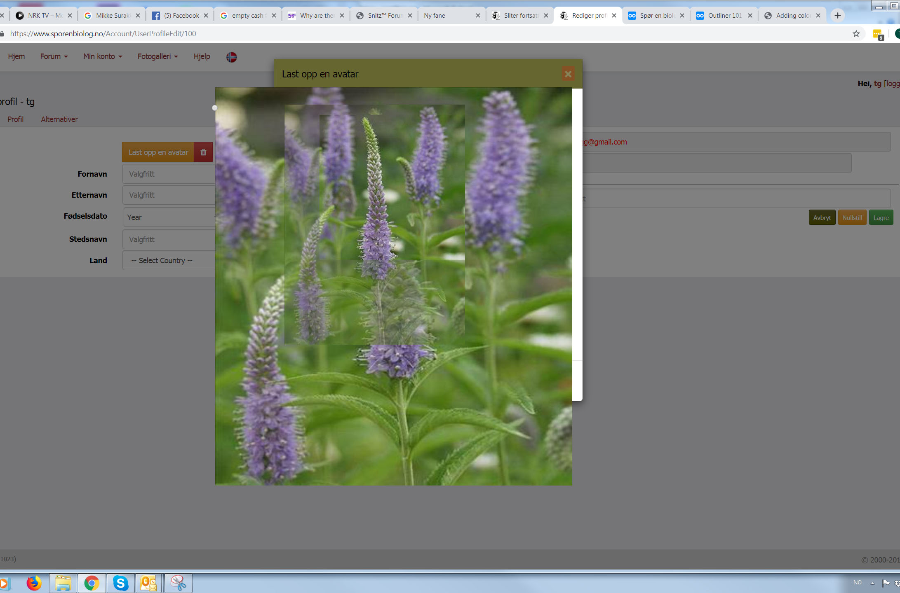Switch to the Facebook browser tab
Screen dimensions: 900x593
[x=181, y=16]
